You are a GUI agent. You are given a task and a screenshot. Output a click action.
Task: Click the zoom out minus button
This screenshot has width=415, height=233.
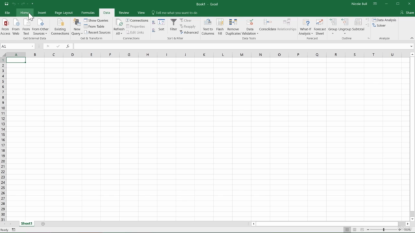pyautogui.click(x=368, y=230)
